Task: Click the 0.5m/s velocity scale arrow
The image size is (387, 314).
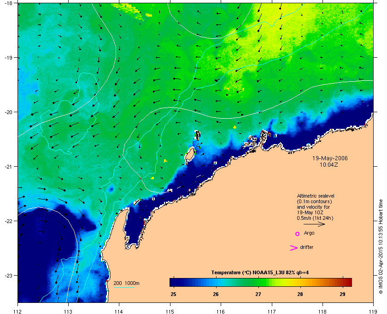Action: [314, 224]
